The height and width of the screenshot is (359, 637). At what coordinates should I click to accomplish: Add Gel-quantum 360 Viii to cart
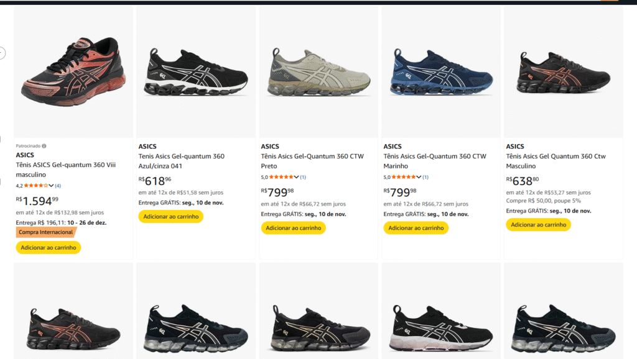[x=49, y=247]
